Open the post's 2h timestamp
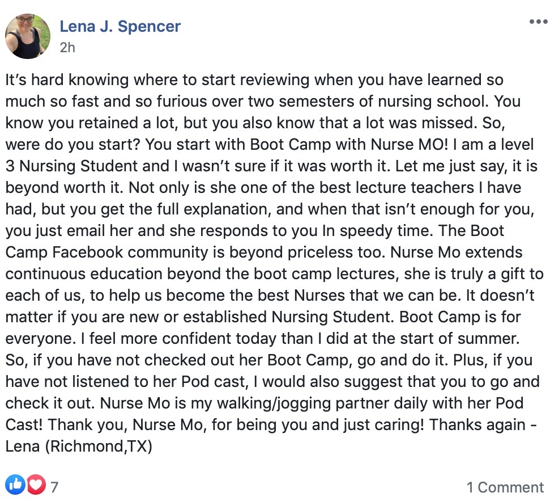The height and width of the screenshot is (501, 550). coord(67,47)
